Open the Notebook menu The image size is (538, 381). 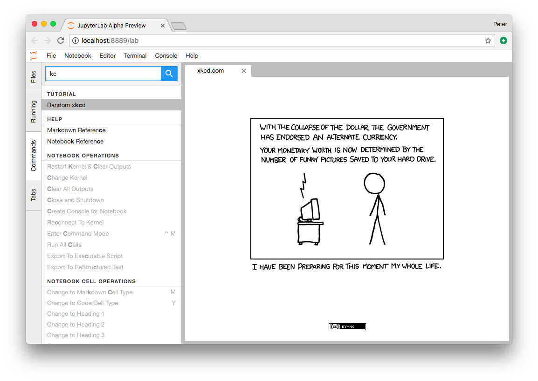click(78, 55)
